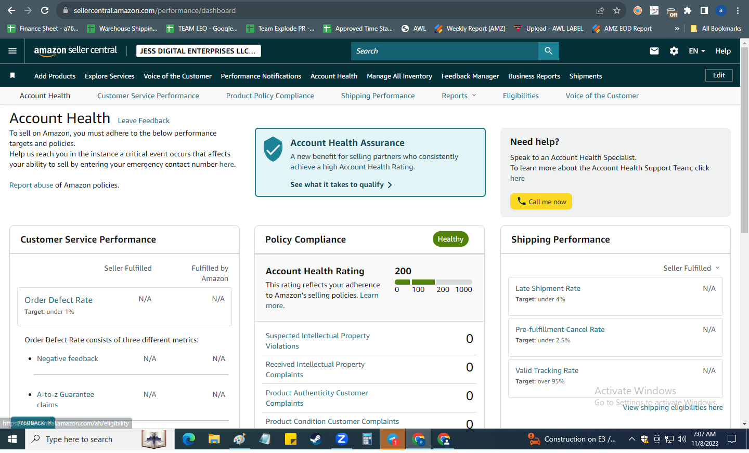Click the Windows taskbar search box
This screenshot has width=749, height=453.
click(x=100, y=439)
